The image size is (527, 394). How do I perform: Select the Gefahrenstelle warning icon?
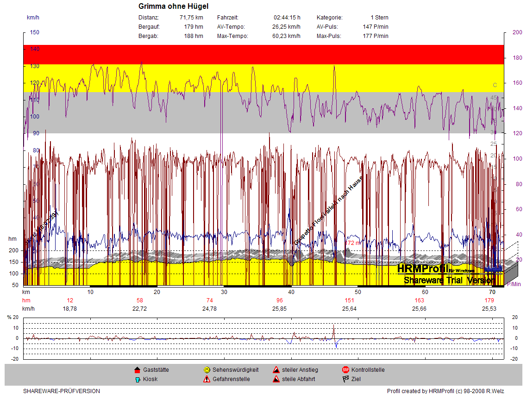207,379
